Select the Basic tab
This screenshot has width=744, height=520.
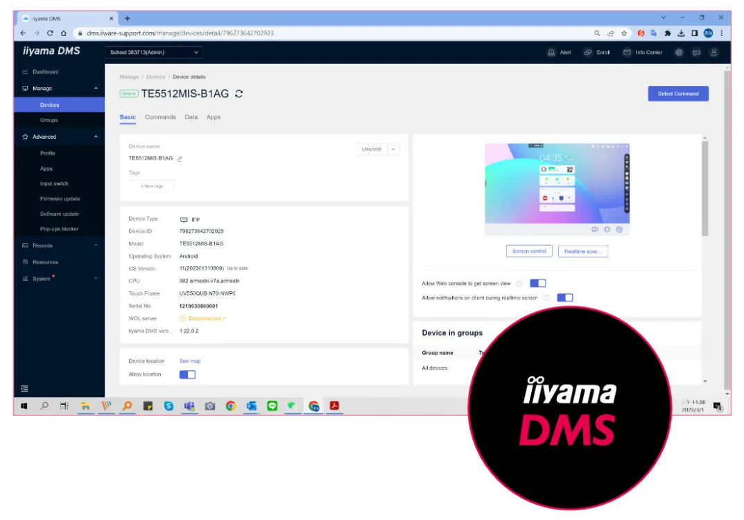(x=128, y=117)
